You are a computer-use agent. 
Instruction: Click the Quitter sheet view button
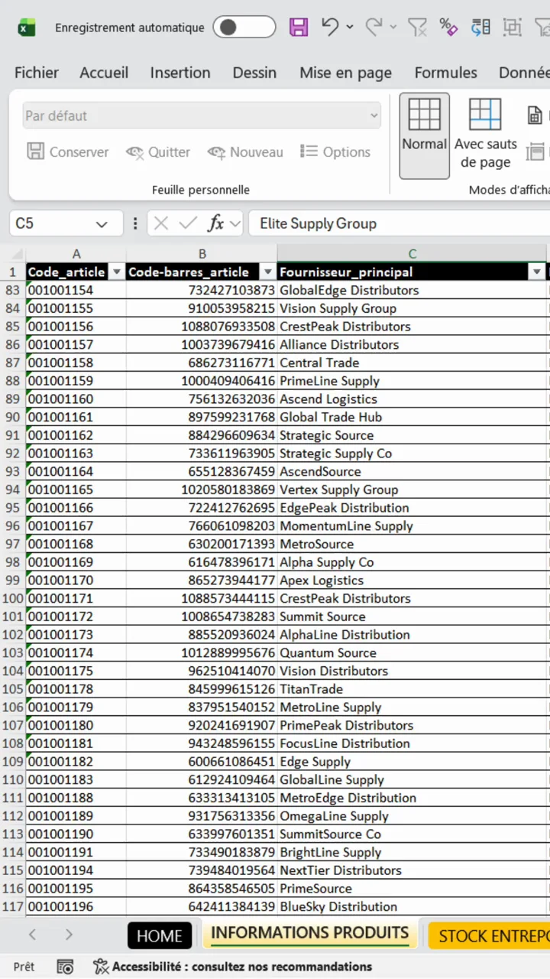pos(158,152)
